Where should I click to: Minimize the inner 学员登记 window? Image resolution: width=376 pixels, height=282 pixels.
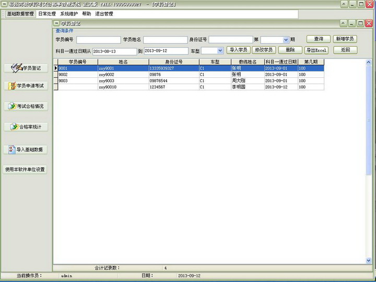352,23
